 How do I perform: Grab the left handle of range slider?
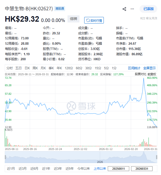pos(5,157)
